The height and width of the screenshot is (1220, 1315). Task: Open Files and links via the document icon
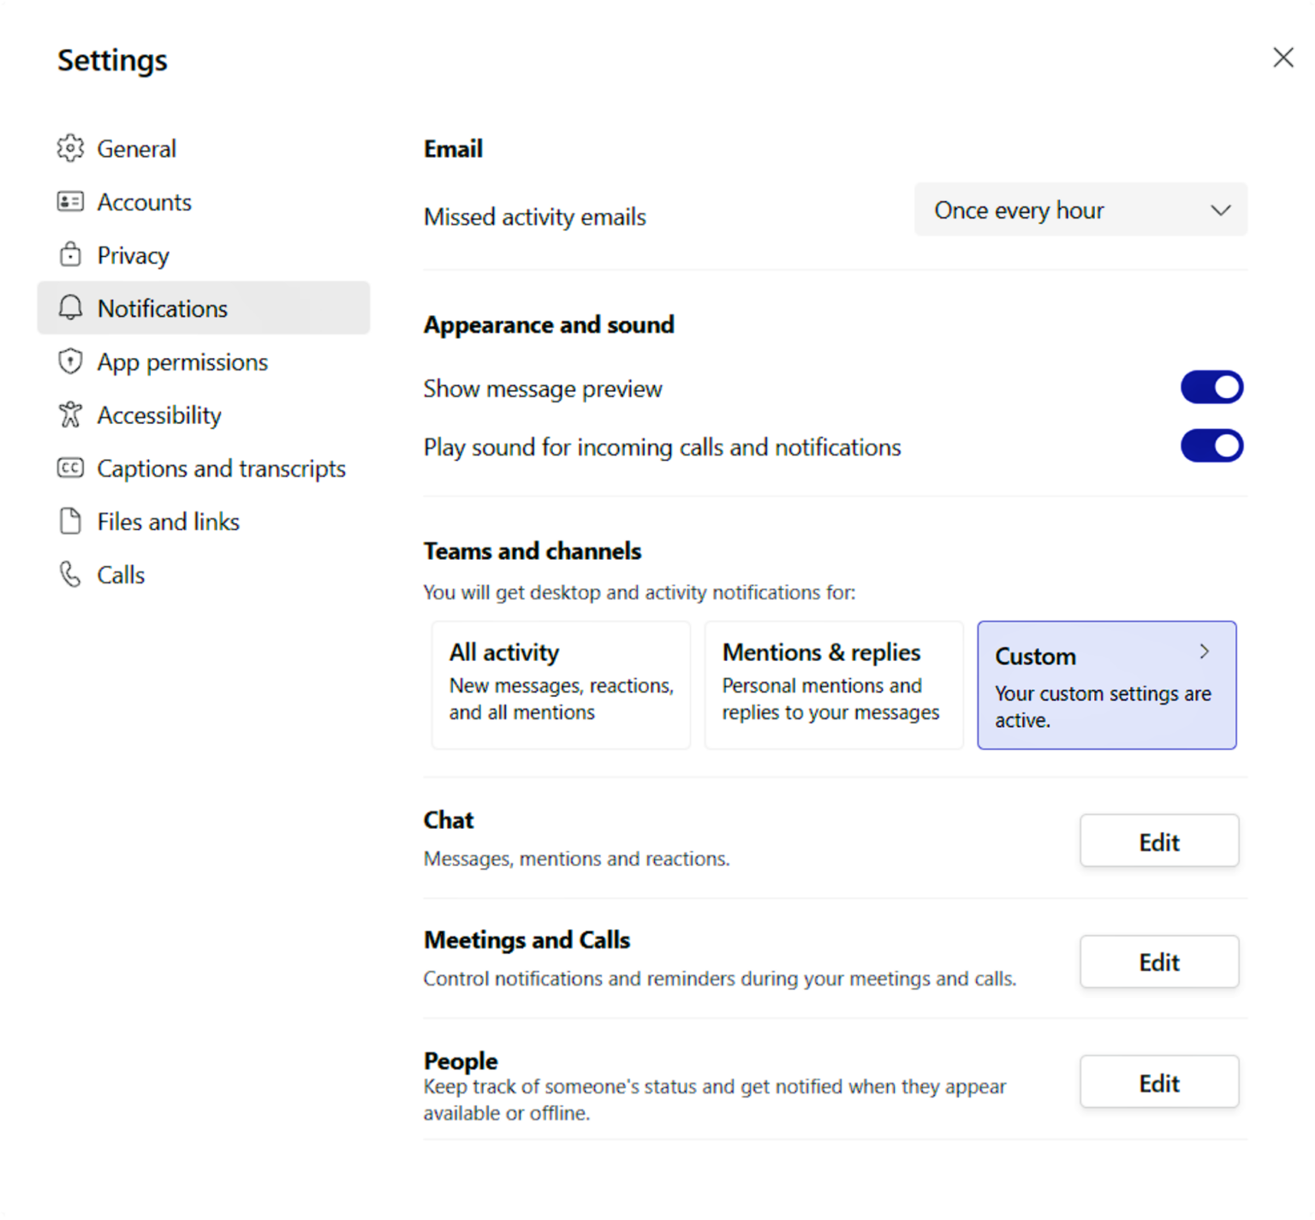70,521
